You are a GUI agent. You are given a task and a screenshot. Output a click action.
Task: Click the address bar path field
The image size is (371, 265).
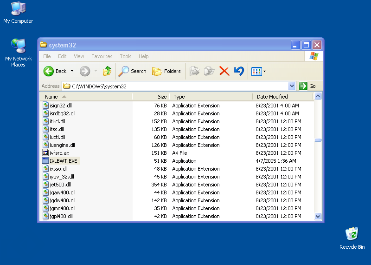coord(175,86)
